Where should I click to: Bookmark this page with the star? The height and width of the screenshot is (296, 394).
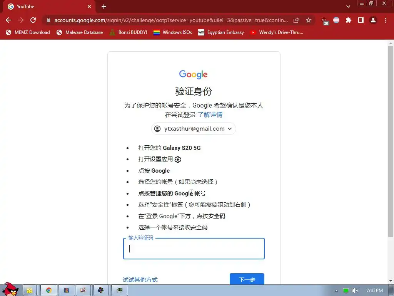tap(309, 20)
